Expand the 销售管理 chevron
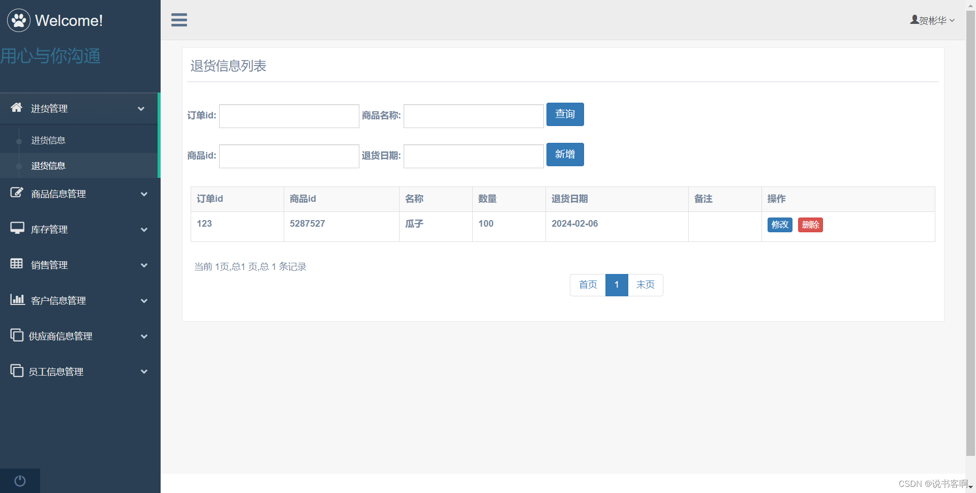 [x=144, y=265]
